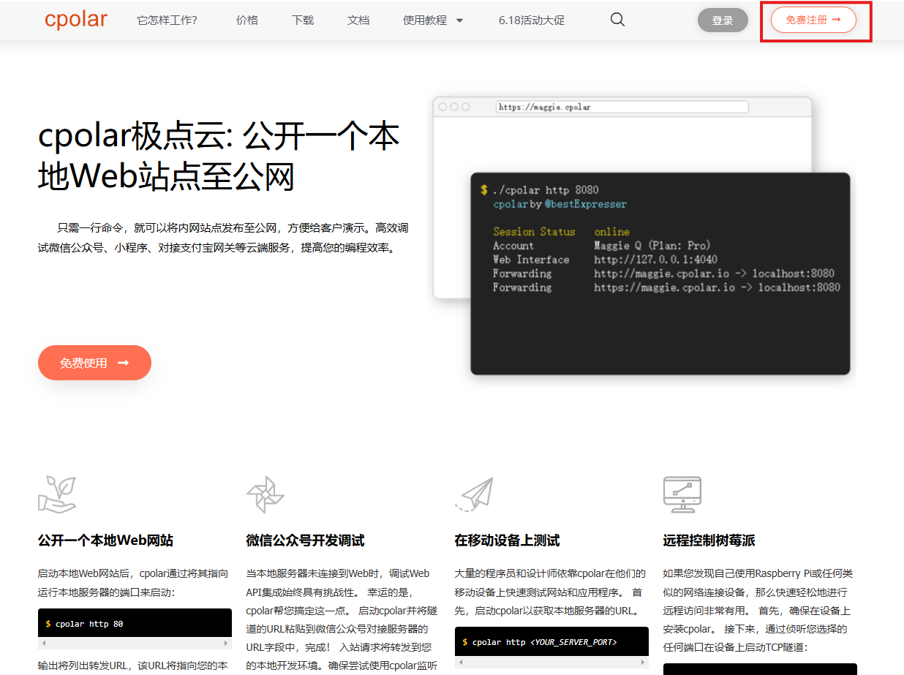
Task: Click the terminal illustration showing ./cpolar http 8080
Action: point(660,274)
